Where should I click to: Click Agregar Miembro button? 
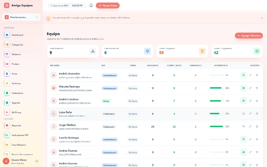coord(249,36)
